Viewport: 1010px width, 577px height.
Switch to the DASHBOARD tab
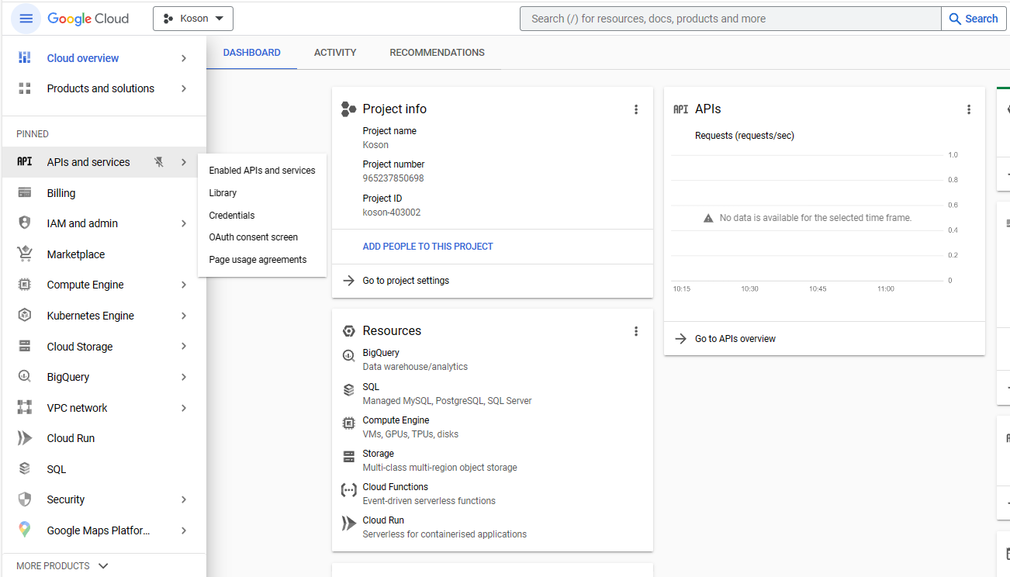pyautogui.click(x=252, y=53)
